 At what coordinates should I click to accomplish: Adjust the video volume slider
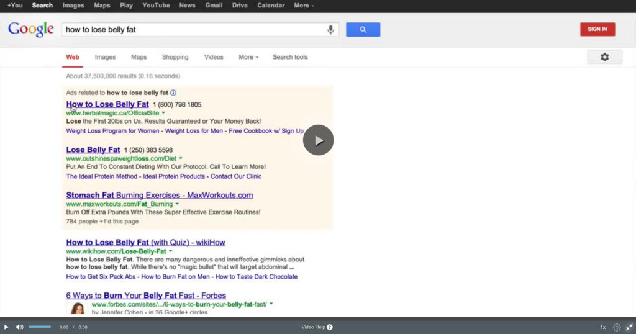40,327
